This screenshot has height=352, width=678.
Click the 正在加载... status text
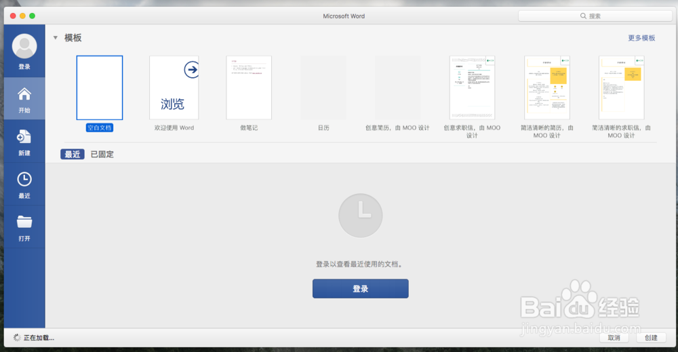coord(39,338)
